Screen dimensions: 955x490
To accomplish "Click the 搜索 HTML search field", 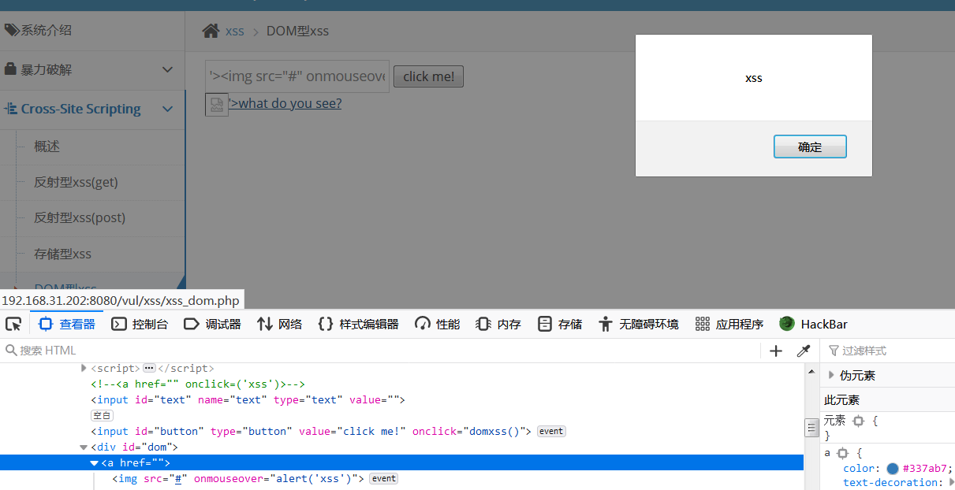I will point(379,351).
